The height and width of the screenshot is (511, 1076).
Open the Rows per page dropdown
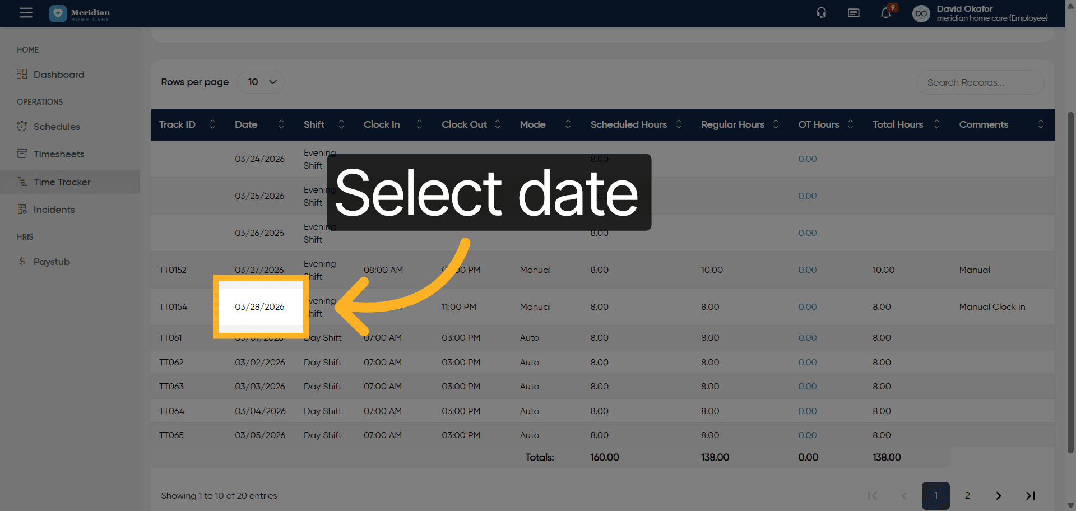click(261, 82)
